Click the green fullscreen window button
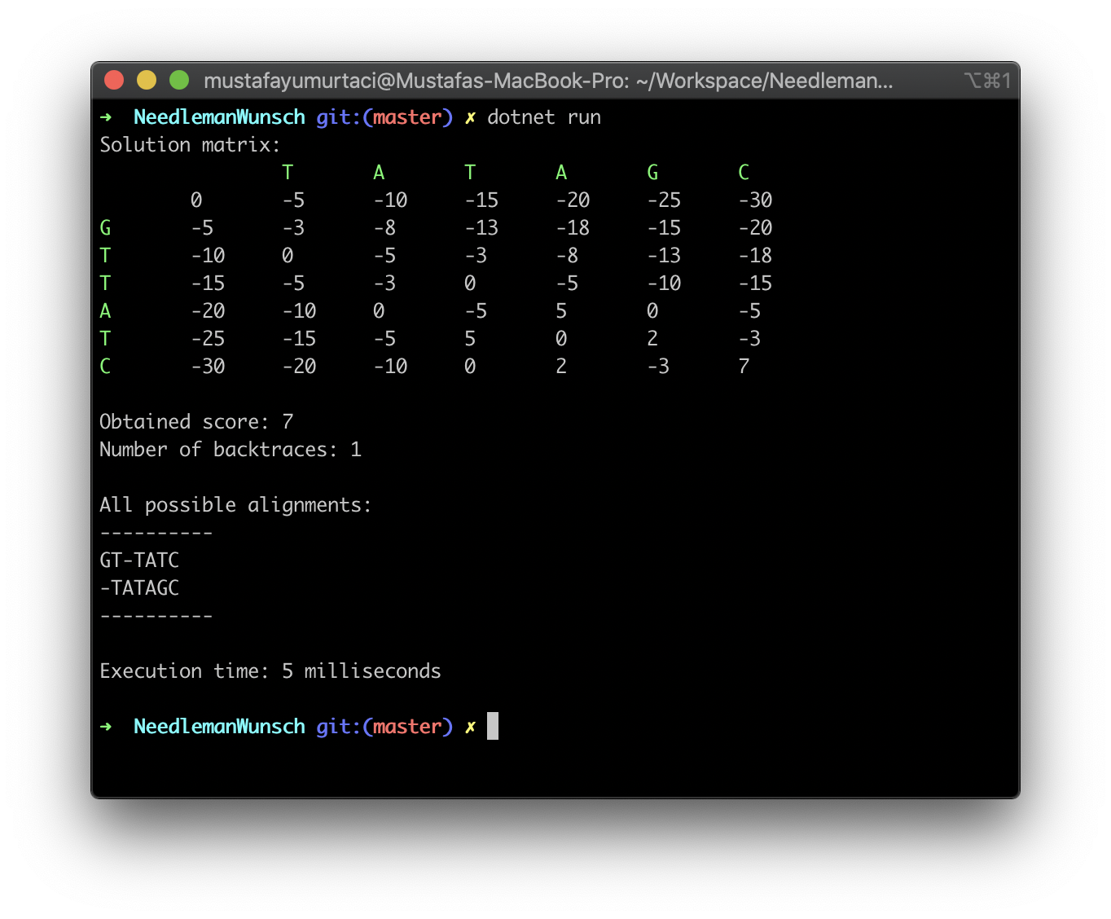The height and width of the screenshot is (919, 1111). pyautogui.click(x=179, y=80)
